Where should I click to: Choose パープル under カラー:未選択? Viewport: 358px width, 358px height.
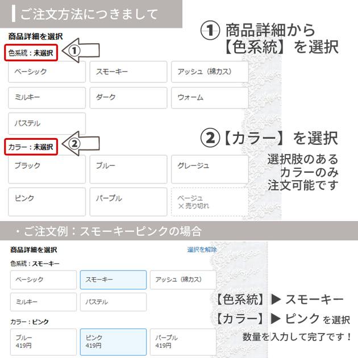pyautogui.click(x=128, y=202)
